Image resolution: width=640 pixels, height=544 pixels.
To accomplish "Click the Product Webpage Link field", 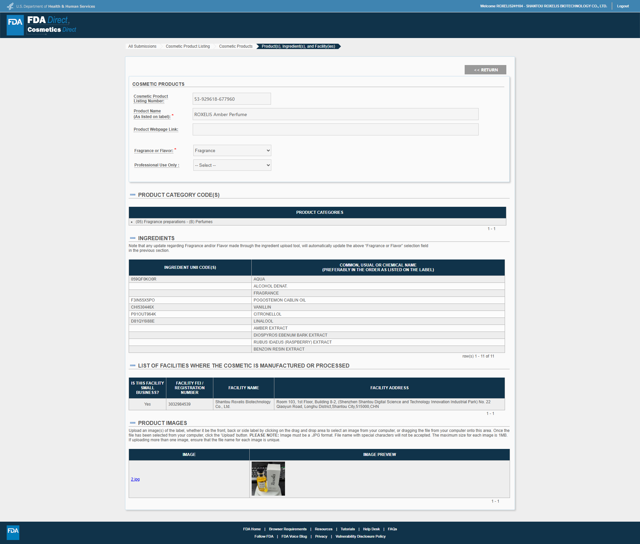I will click(336, 129).
